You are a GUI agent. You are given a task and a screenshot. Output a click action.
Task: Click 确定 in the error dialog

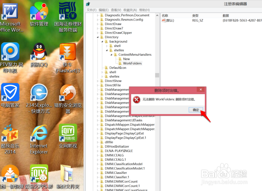pyautogui.click(x=196, y=110)
